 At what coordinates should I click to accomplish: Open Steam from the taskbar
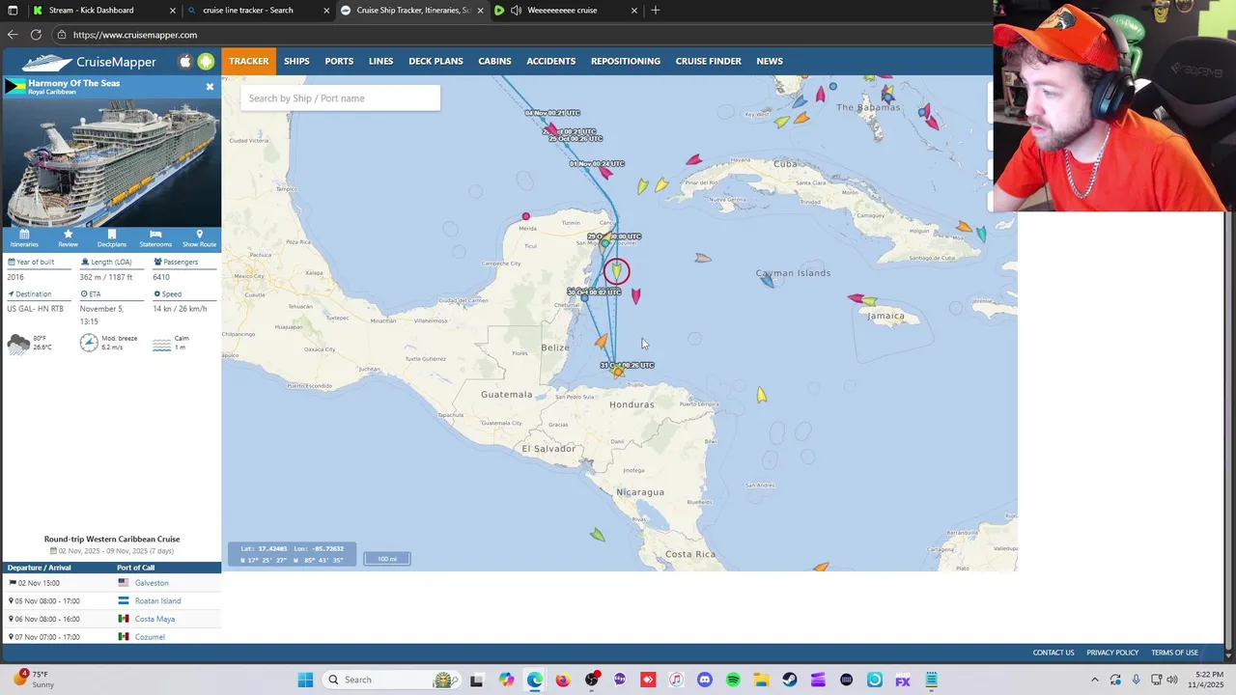click(790, 680)
